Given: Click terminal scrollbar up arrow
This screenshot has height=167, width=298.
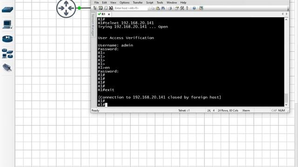Looking at the screenshot, I should 286,19.
